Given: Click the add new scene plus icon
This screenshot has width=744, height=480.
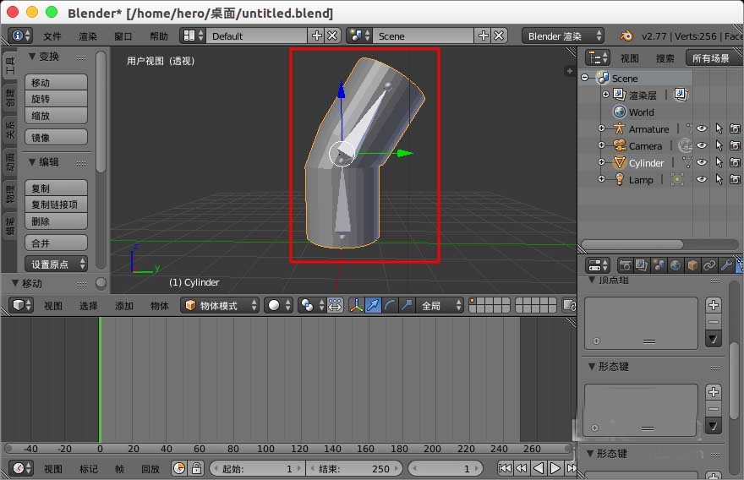Looking at the screenshot, I should pos(483,36).
